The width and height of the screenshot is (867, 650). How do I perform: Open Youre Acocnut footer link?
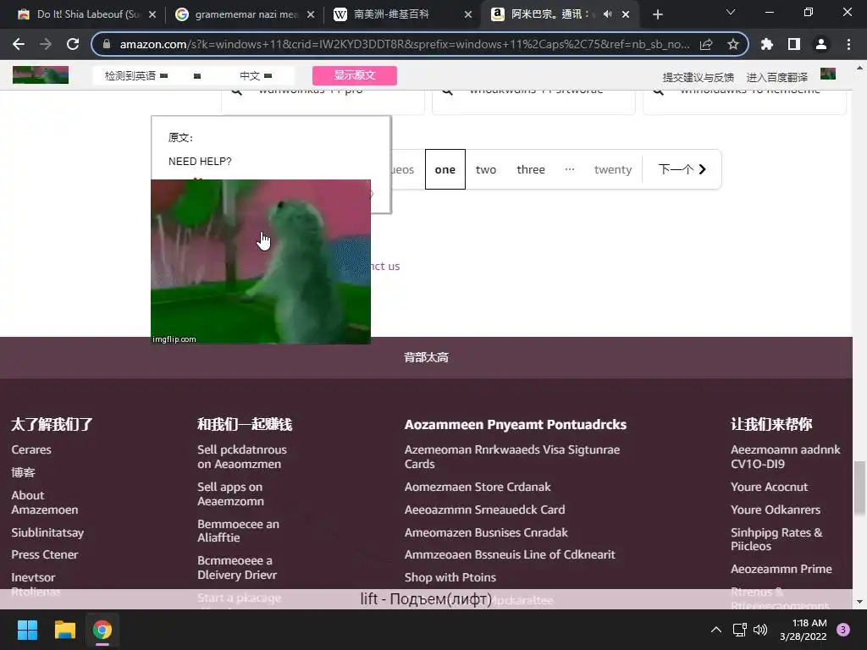tap(769, 487)
